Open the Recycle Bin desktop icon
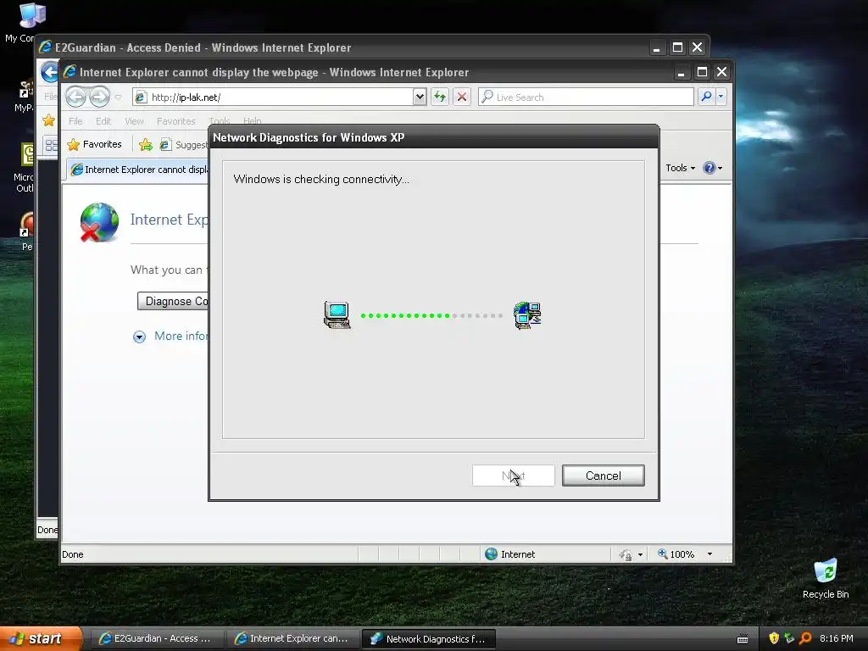The width and height of the screenshot is (868, 651). click(x=826, y=578)
